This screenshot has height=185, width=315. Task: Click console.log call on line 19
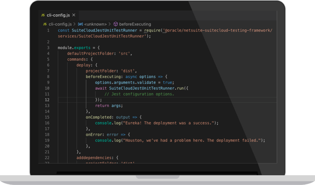pyautogui.click(x=108, y=141)
